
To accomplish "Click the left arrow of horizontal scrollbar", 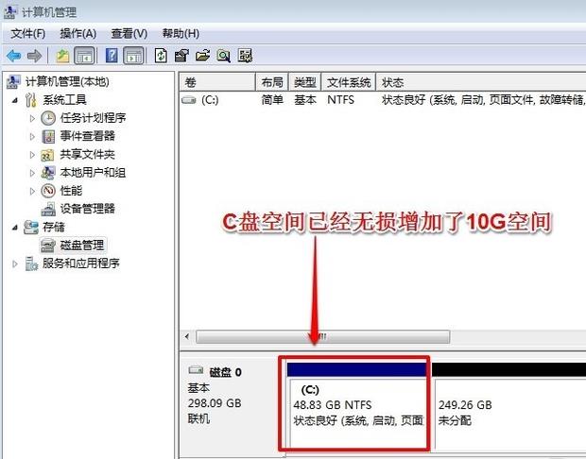I will [187, 336].
